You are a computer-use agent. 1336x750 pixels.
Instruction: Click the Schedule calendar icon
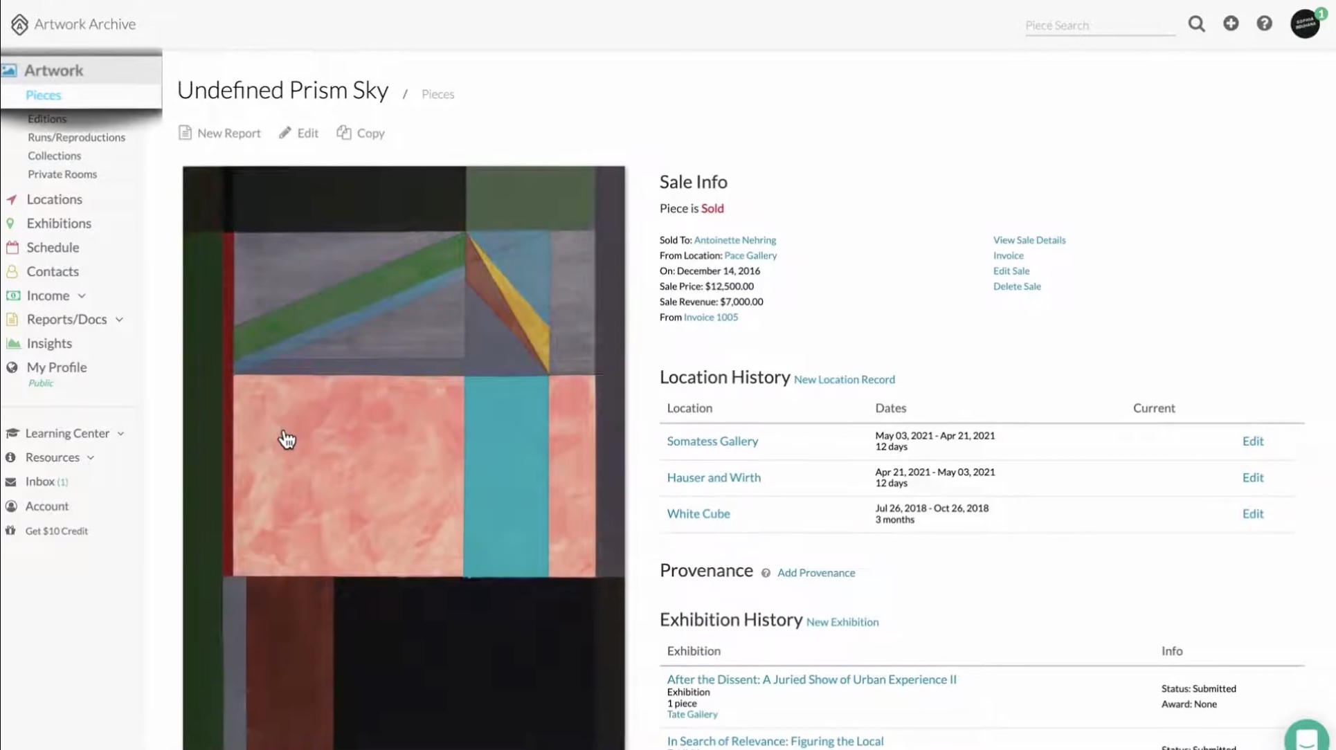pyautogui.click(x=12, y=247)
